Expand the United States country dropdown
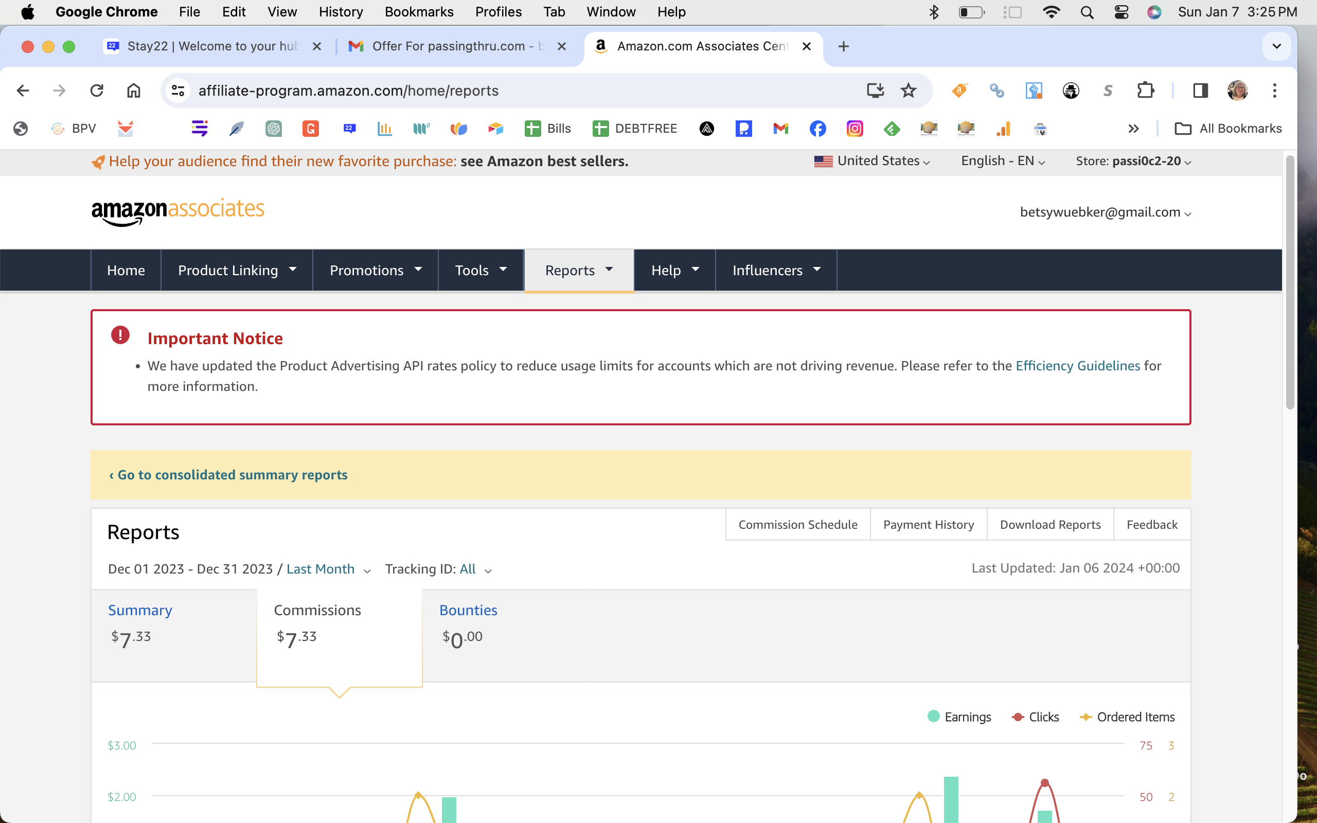This screenshot has height=823, width=1317. point(872,161)
